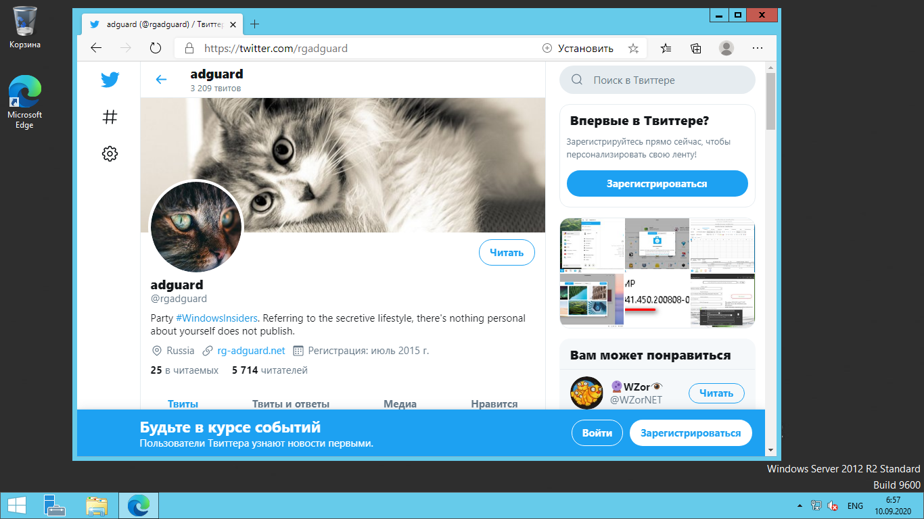Click the Edge icon on the taskbar
924x519 pixels.
pyautogui.click(x=139, y=505)
